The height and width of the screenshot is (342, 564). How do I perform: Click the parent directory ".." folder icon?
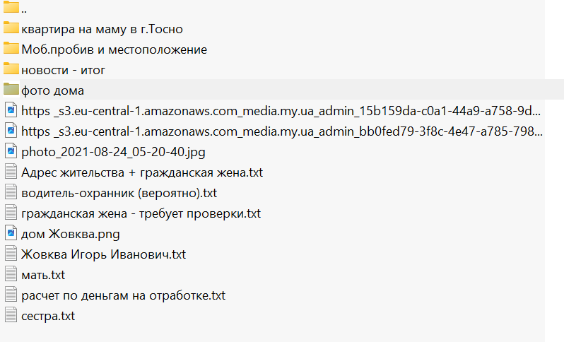[x=10, y=8]
